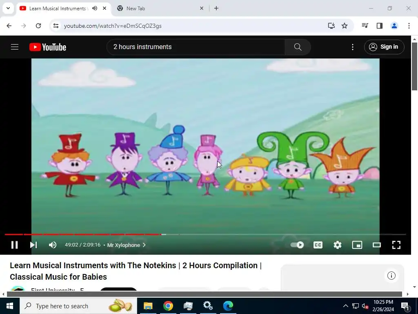Image resolution: width=418 pixels, height=314 pixels.
Task: Skip to the next video
Action: (33, 245)
